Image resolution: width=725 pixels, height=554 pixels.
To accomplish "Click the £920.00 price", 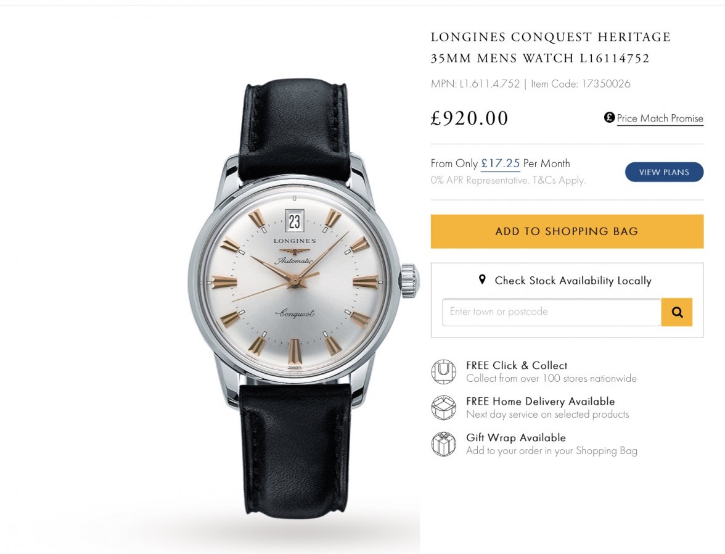I will click(469, 118).
